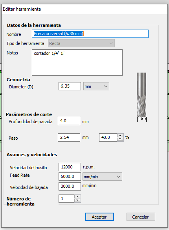Open the Diameter units mm dropdown

[x=96, y=86]
